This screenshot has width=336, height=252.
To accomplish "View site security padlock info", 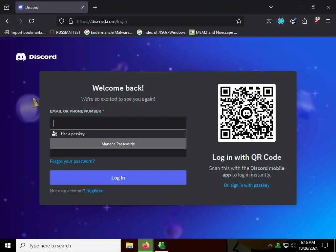I will point(71,21).
